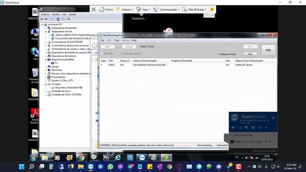Collapse the Teclados node
This screenshot has height=172, width=306.
(46, 84)
